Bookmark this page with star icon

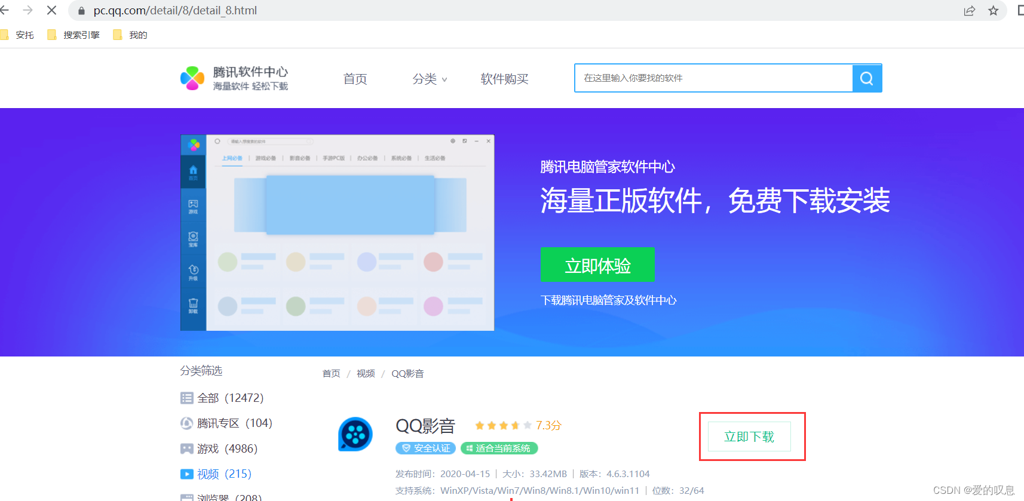[994, 11]
